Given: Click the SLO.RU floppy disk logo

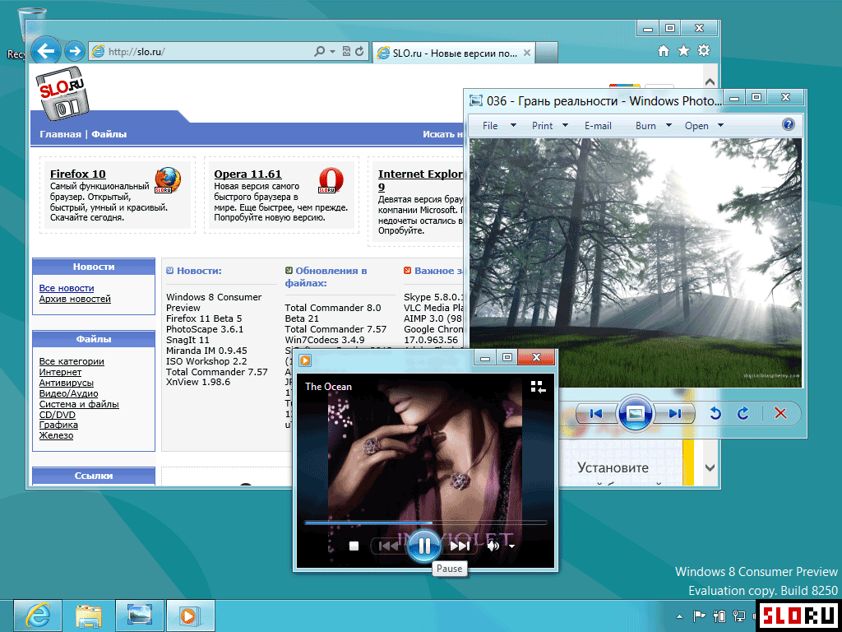Looking at the screenshot, I should click(62, 94).
